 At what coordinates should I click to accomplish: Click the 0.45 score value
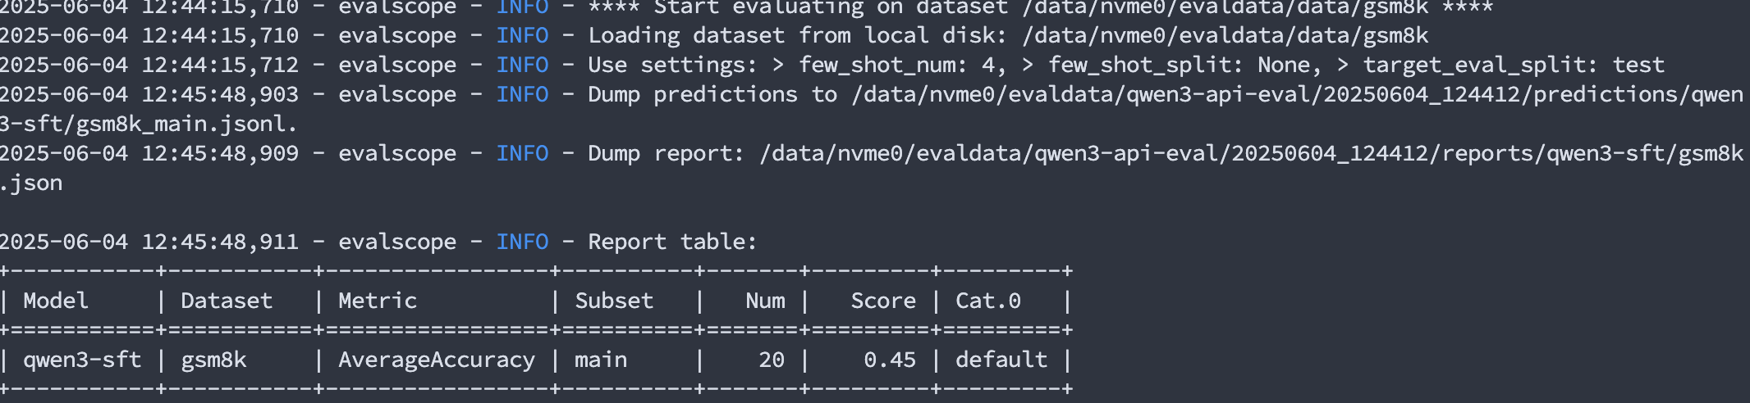890,360
